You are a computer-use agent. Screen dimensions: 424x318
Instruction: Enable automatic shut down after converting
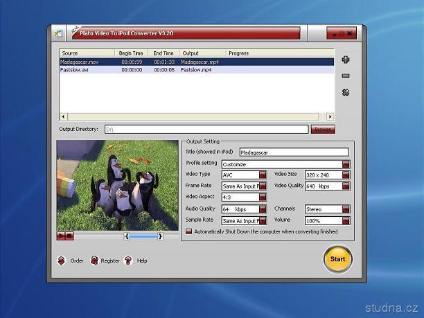click(189, 231)
